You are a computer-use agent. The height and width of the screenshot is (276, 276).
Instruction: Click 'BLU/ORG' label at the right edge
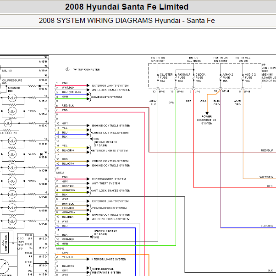click(x=267, y=226)
